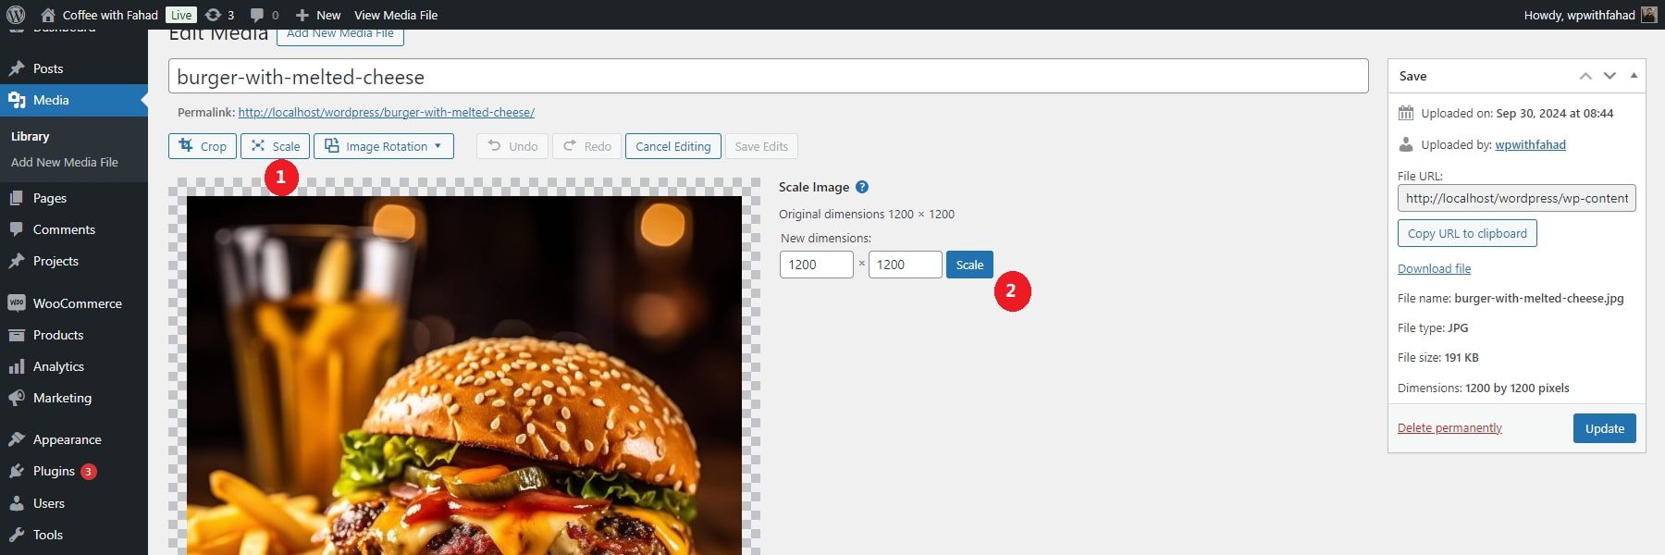Select the Crop tool
Image resolution: width=1665 pixels, height=555 pixels.
click(203, 146)
